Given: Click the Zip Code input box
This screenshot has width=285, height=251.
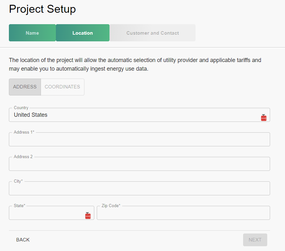Looking at the screenshot, I should tap(183, 213).
